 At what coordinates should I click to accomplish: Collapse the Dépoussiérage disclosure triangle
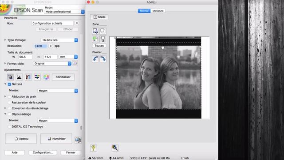(5, 114)
